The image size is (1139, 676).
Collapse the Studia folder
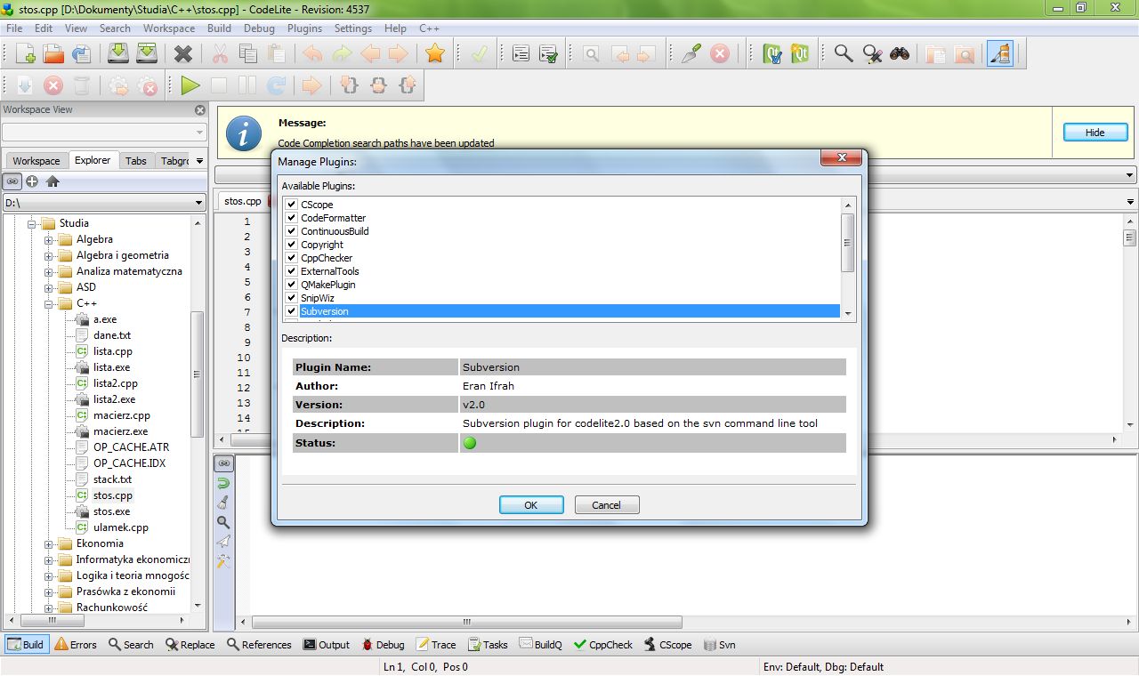pyautogui.click(x=33, y=223)
